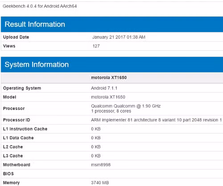Viewport: 223px width, 186px height.
Task: Click the Views count 127
Action: pyautogui.click(x=96, y=46)
